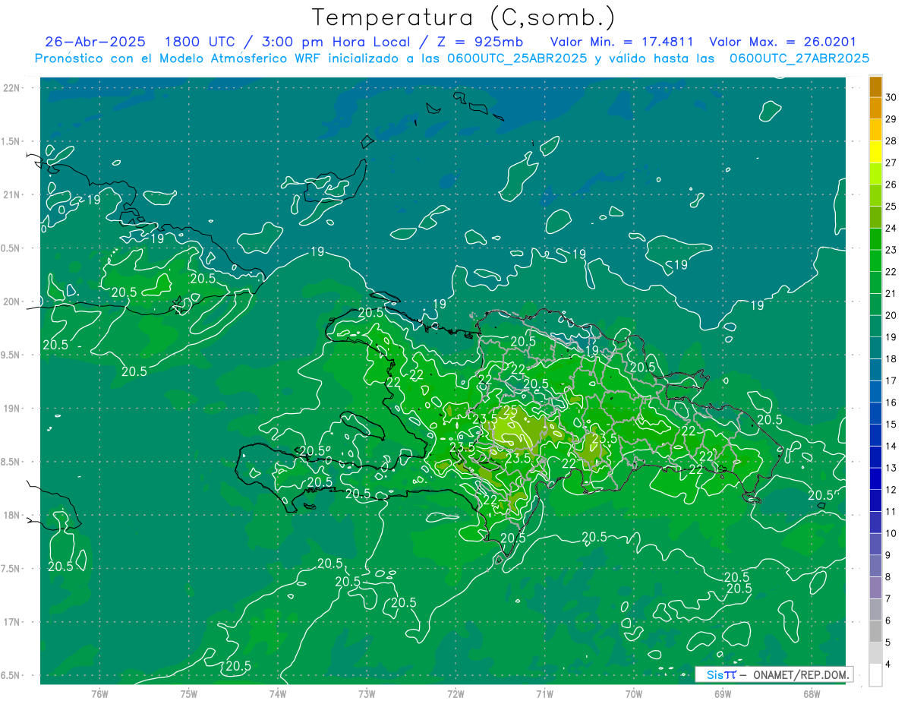Pick the lime band between 26 and 27
The image size is (911, 704).
point(876,174)
